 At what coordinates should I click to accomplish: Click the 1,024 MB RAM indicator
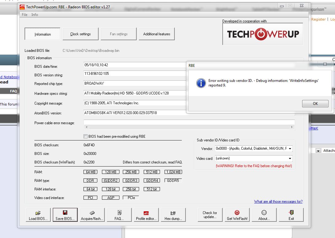[173, 172]
